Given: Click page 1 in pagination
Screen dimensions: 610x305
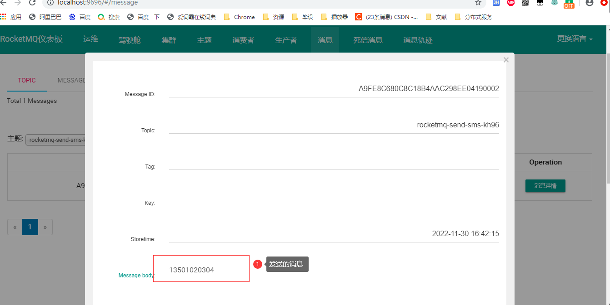Looking at the screenshot, I should tap(30, 227).
